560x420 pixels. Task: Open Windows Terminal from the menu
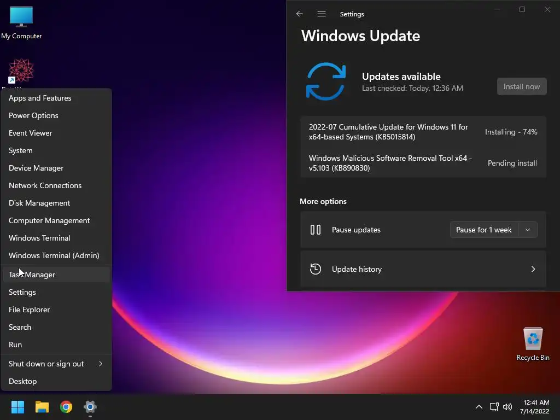pyautogui.click(x=56, y=238)
